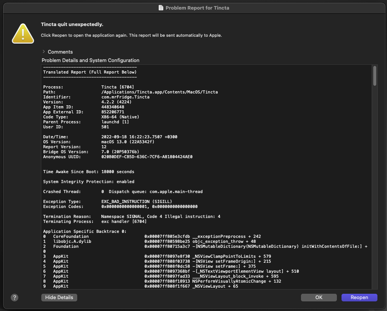Click the document icon in title bar
This screenshot has width=387, height=311.
coord(161,8)
